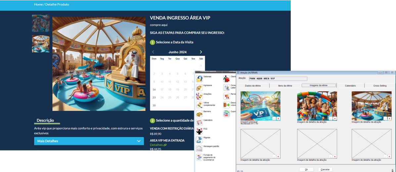Open Formas de pagamento do e-commerce icon
The image size is (396, 172).
point(199,157)
